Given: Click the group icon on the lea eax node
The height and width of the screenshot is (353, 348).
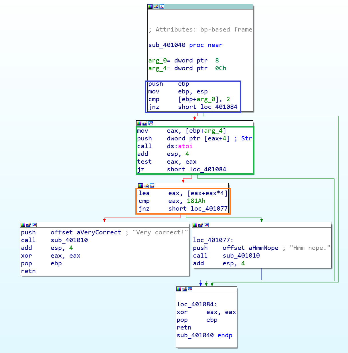Looking at the screenshot, I should pos(152,186).
